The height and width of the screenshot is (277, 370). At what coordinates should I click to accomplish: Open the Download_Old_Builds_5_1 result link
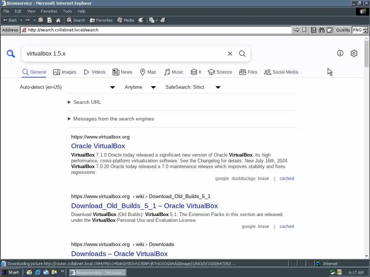coord(145,206)
